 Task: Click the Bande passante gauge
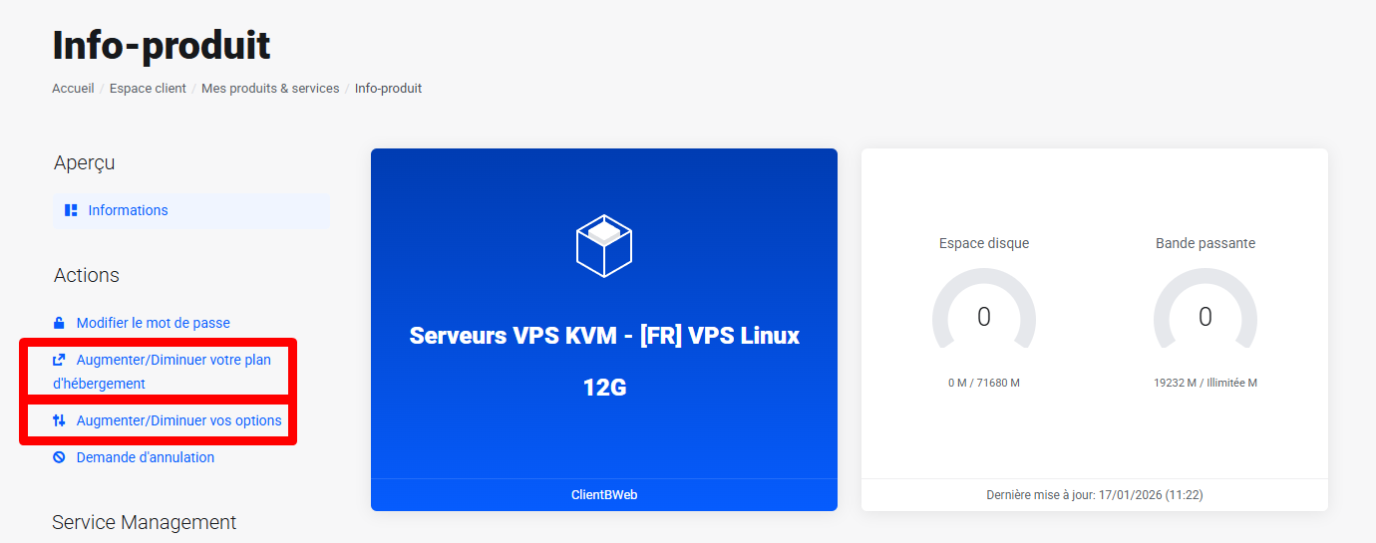click(x=1204, y=319)
